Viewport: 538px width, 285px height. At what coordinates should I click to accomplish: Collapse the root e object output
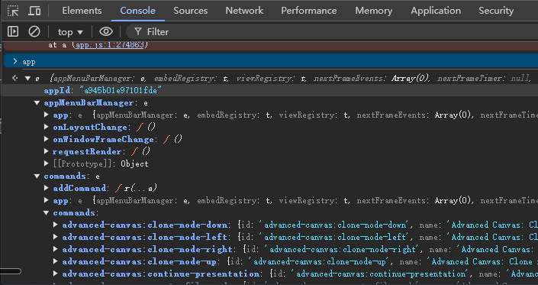click(x=27, y=78)
